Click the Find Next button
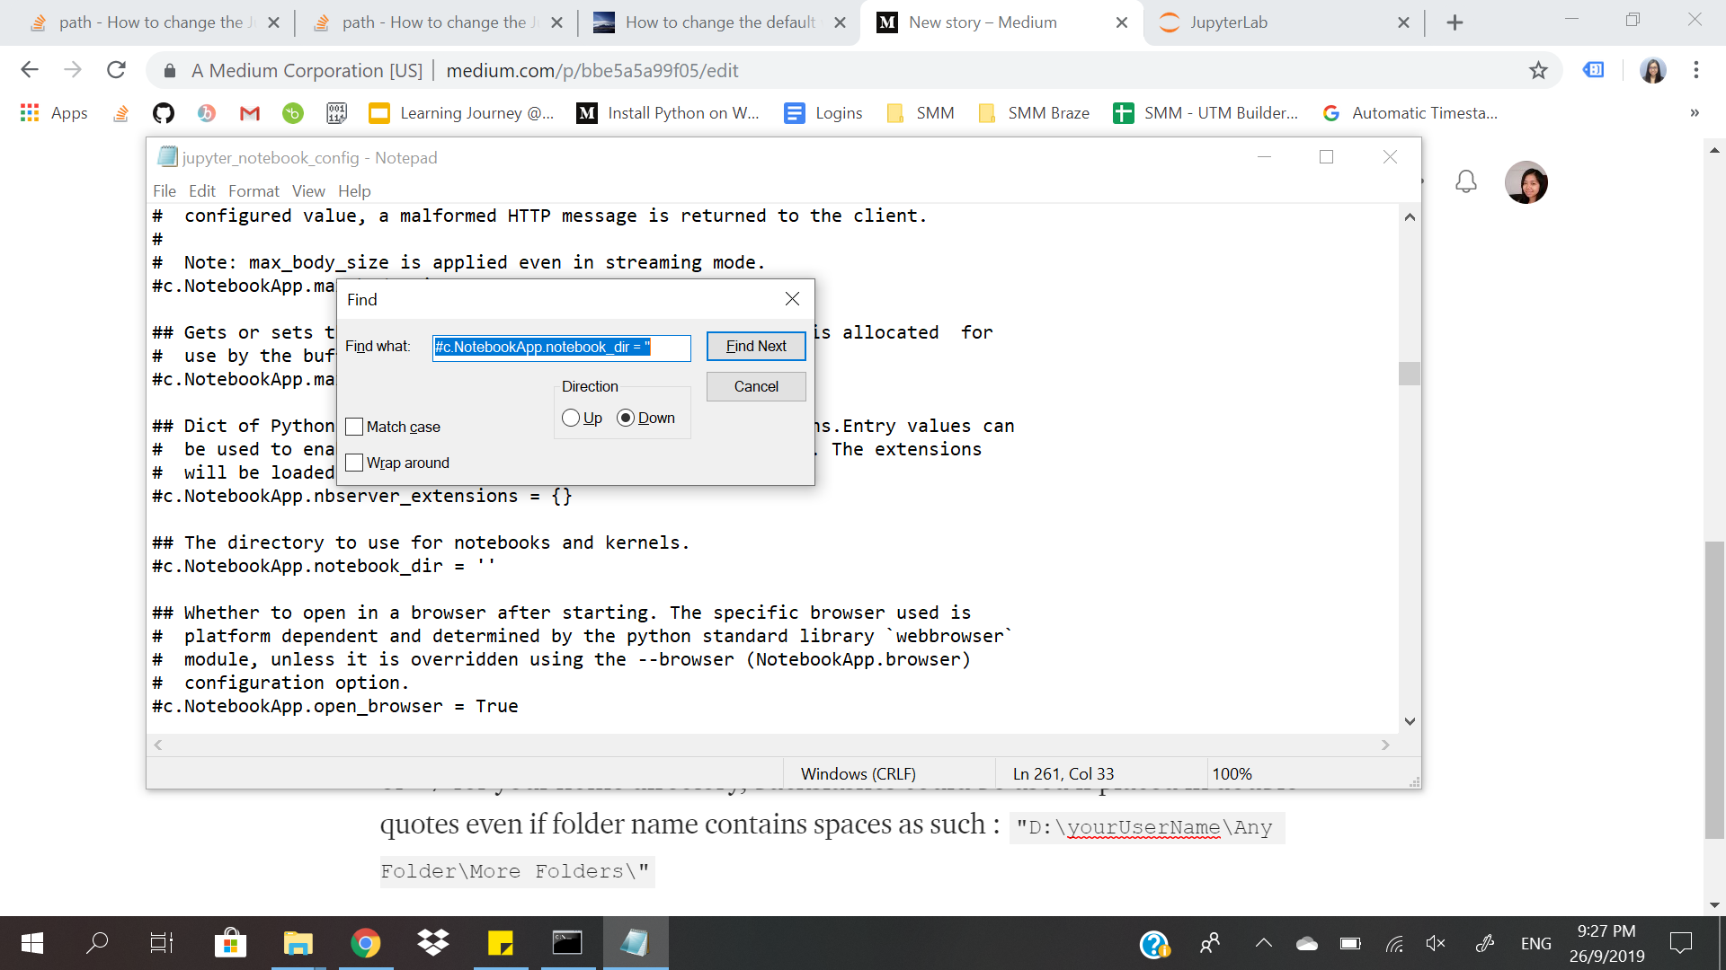Image resolution: width=1726 pixels, height=970 pixels. coord(755,346)
